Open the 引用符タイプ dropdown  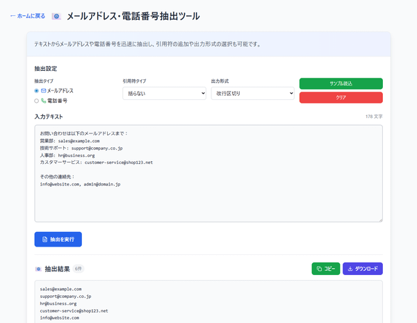click(163, 93)
